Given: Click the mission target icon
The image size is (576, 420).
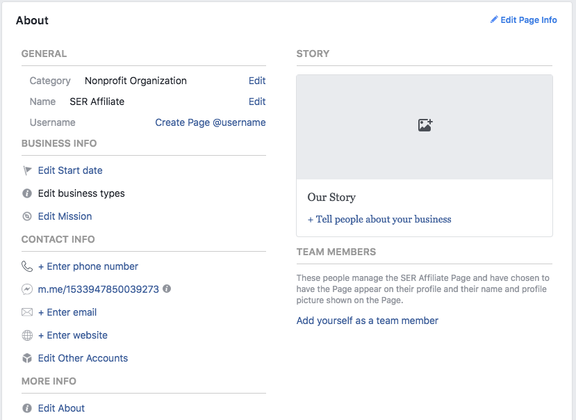Looking at the screenshot, I should pos(27,216).
